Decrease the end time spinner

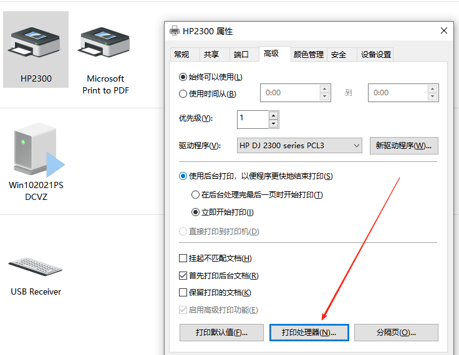pos(432,97)
